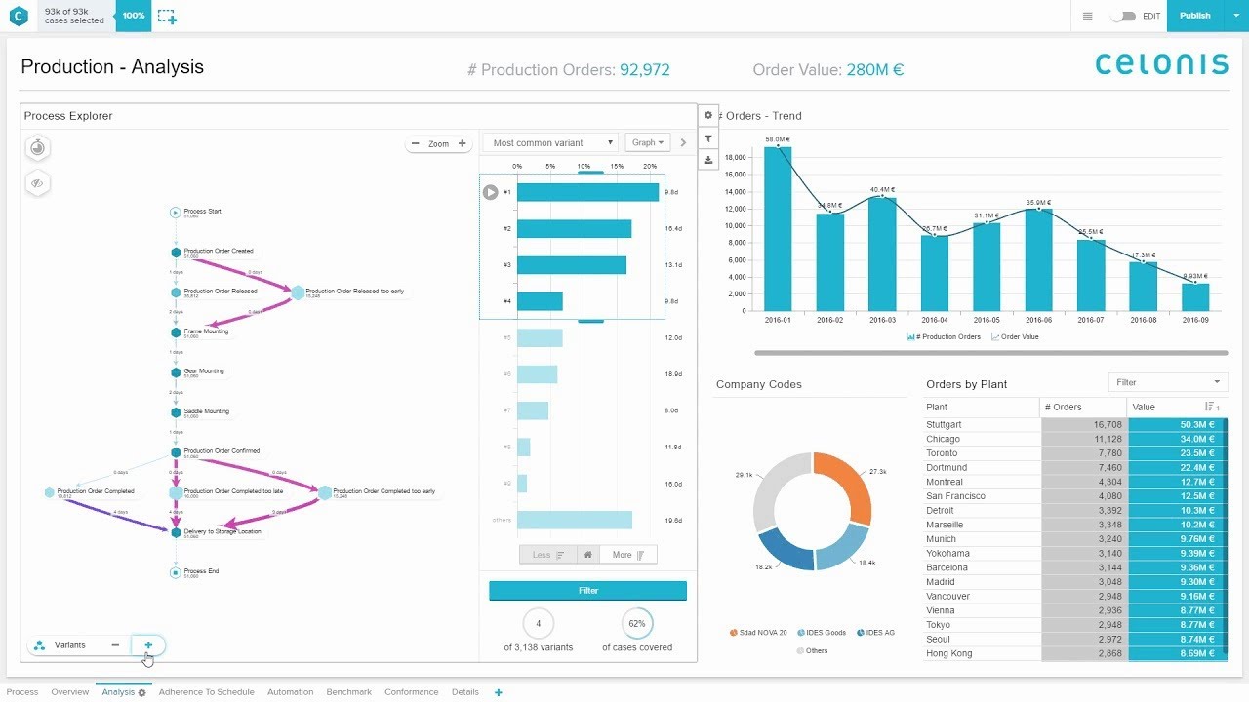Click the funnel filter icon beside Process Explorer
The height and width of the screenshot is (702, 1249).
point(708,139)
